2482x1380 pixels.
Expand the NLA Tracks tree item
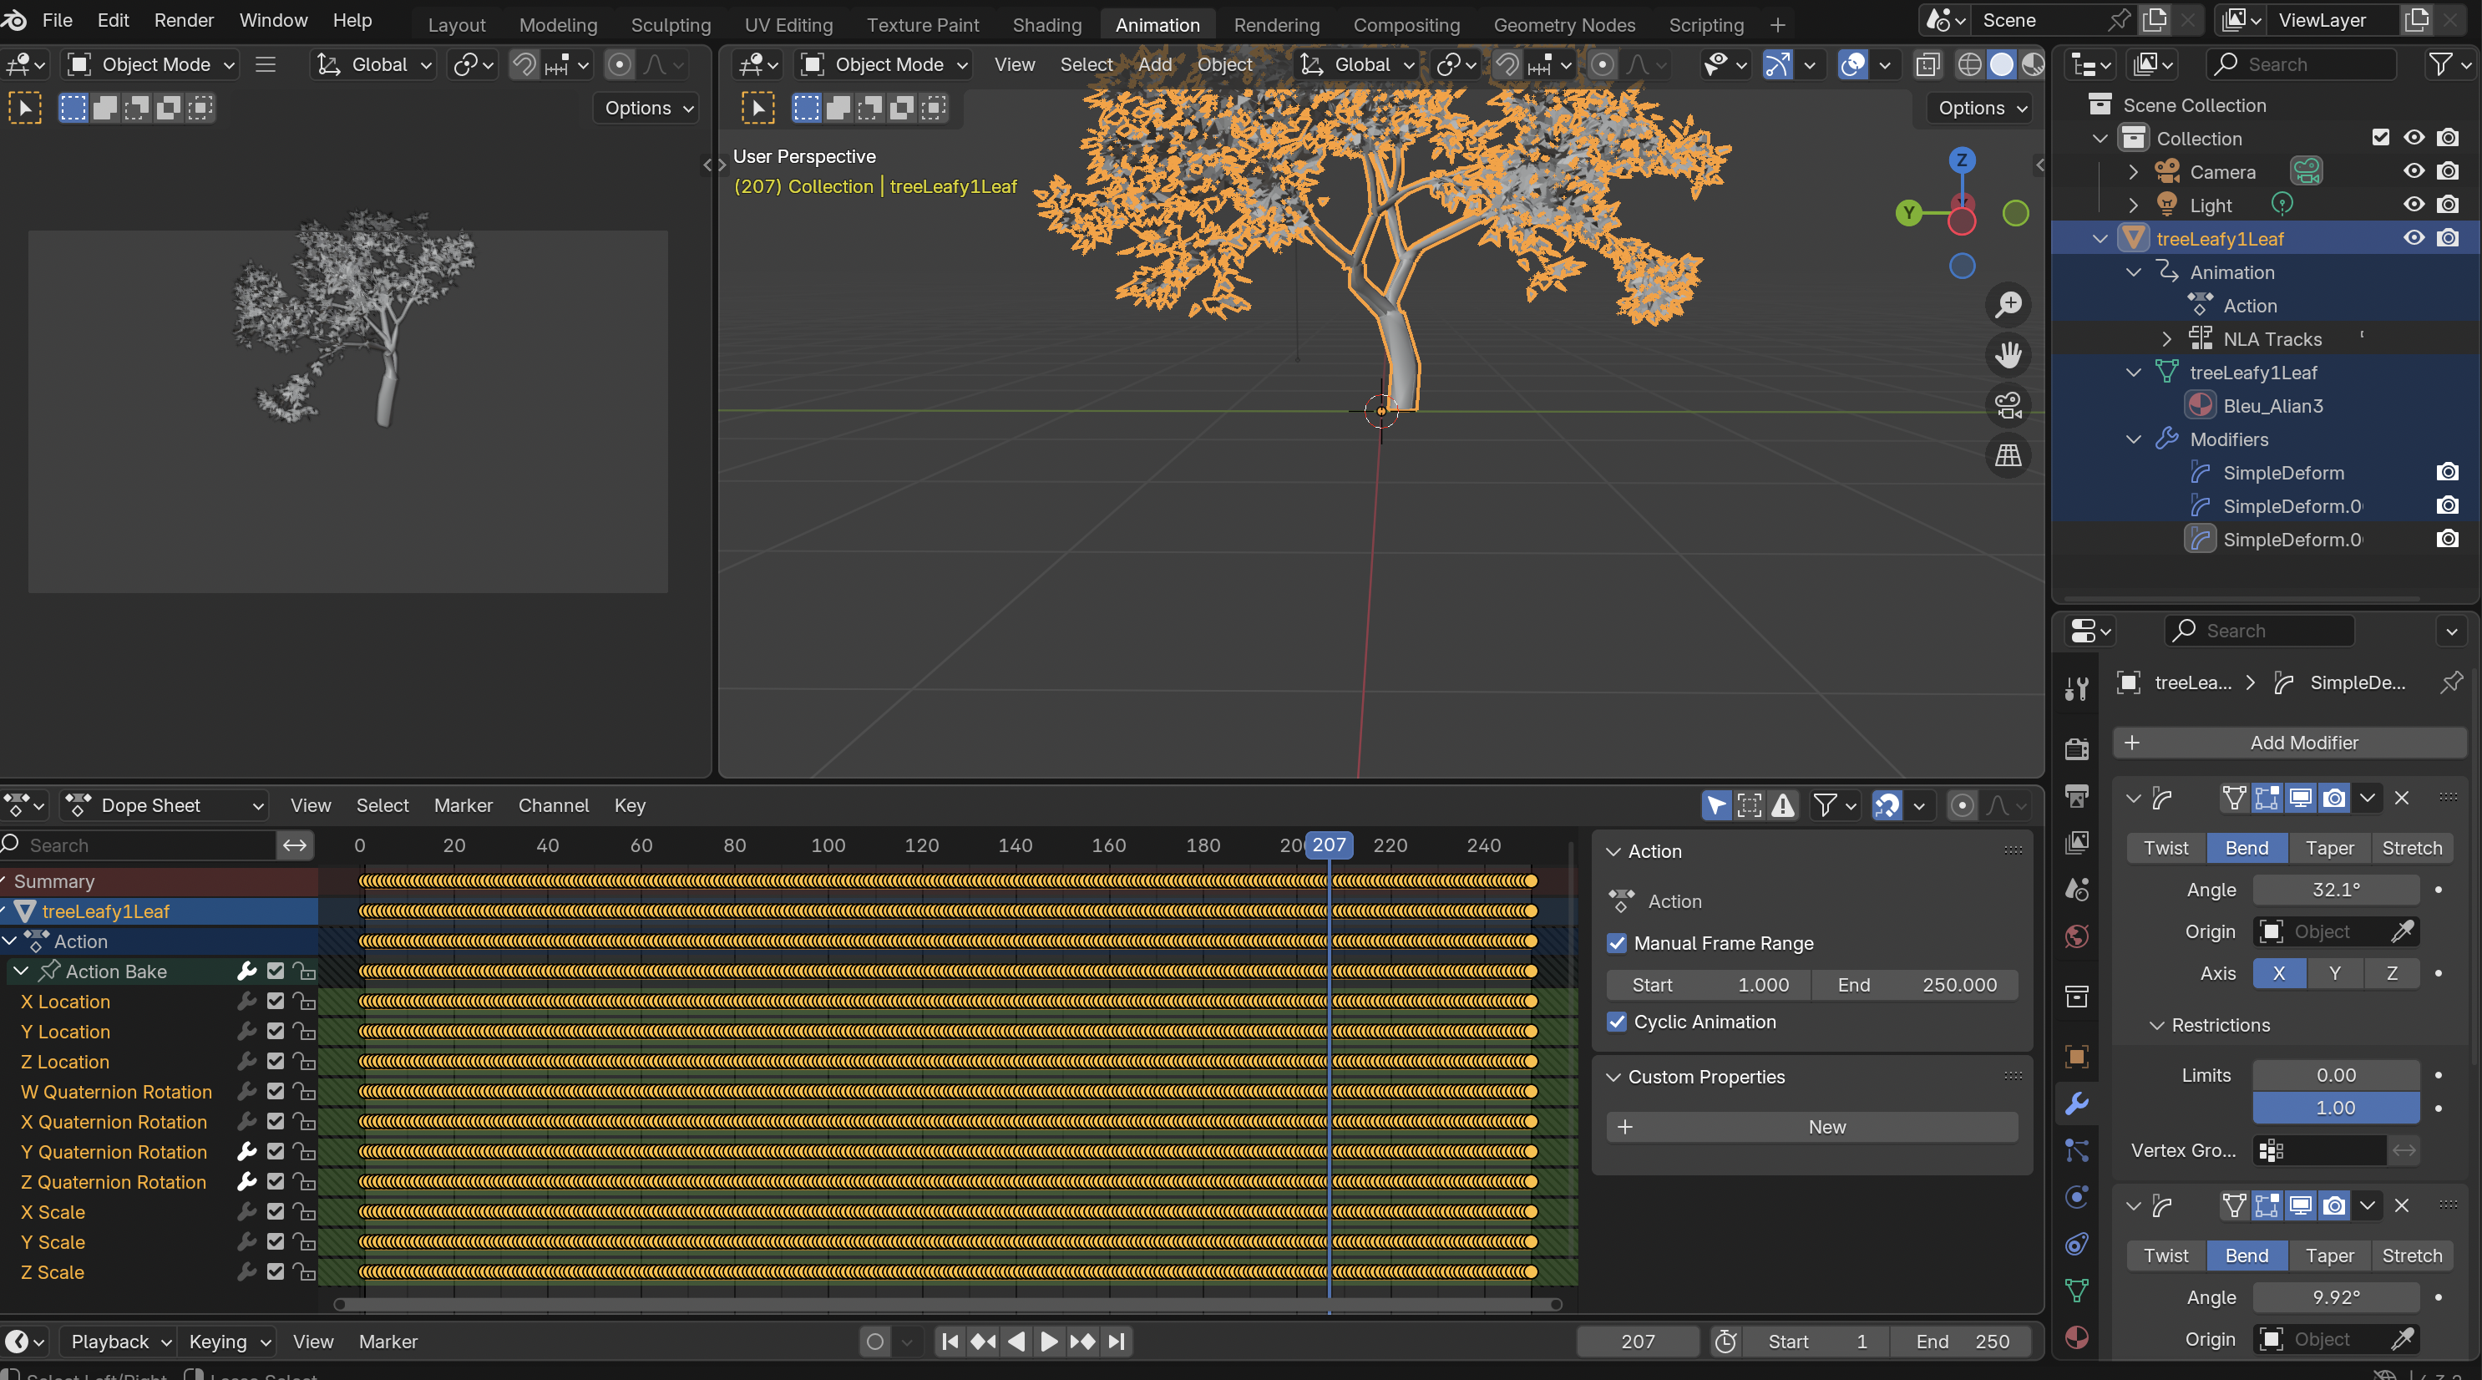point(2166,339)
